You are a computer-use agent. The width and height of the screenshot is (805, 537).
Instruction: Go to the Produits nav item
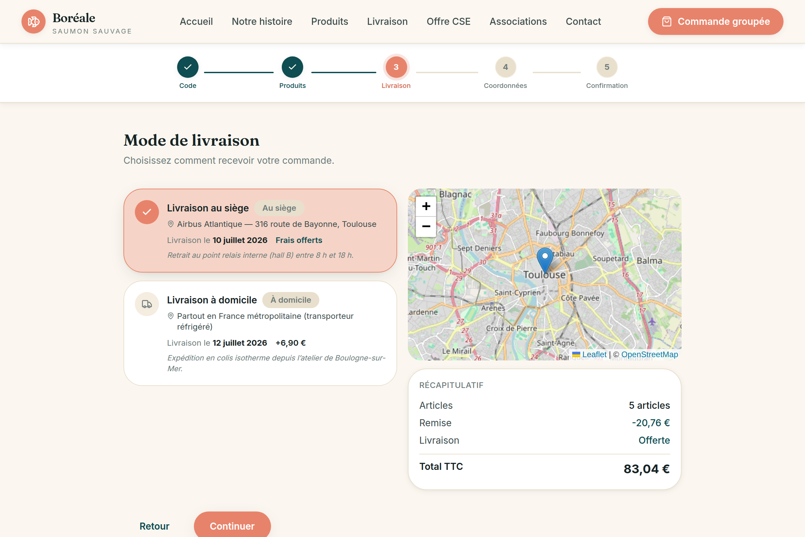(x=330, y=21)
